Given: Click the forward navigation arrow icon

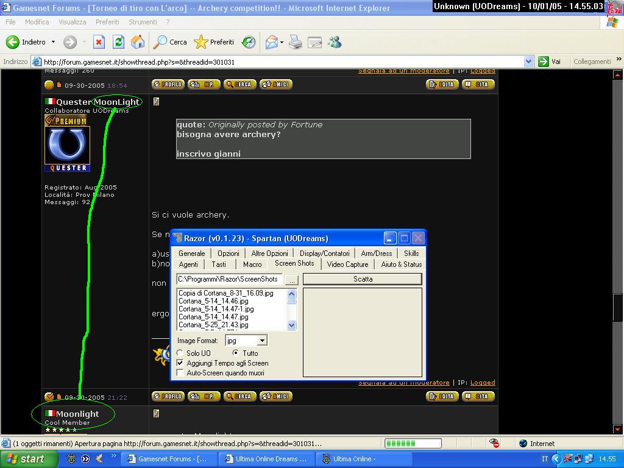Looking at the screenshot, I should [70, 42].
